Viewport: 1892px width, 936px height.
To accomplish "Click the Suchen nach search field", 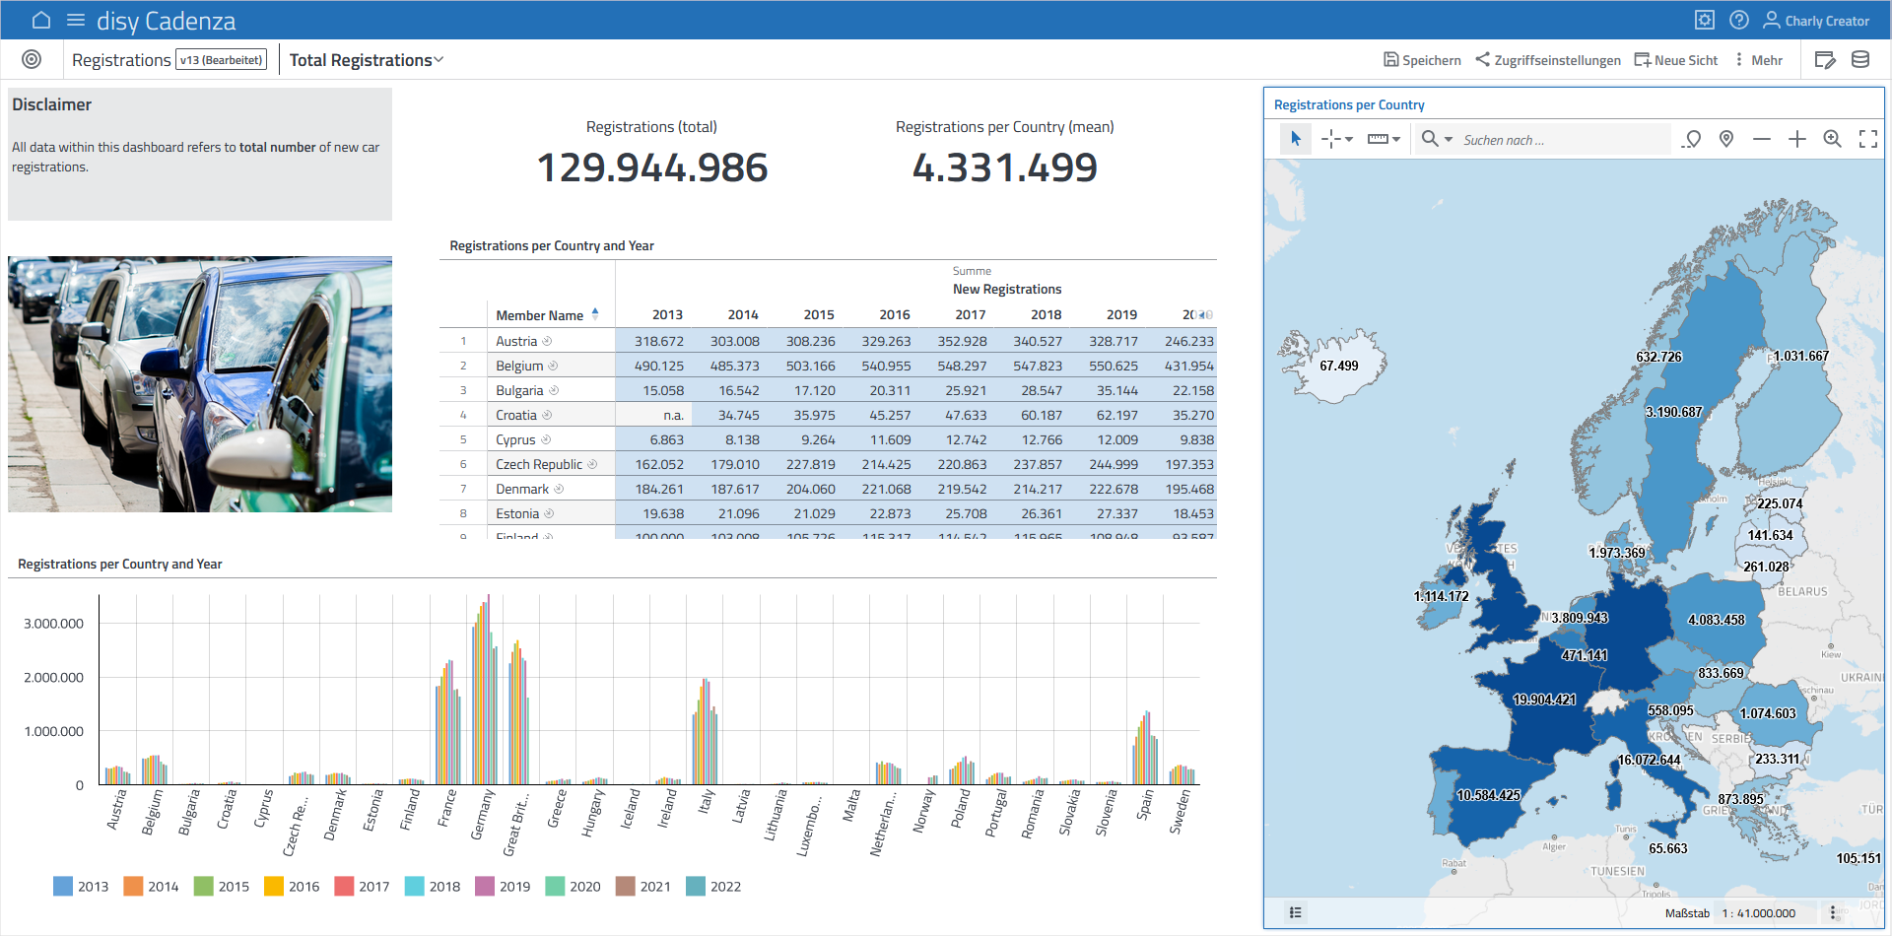I will coord(1562,140).
